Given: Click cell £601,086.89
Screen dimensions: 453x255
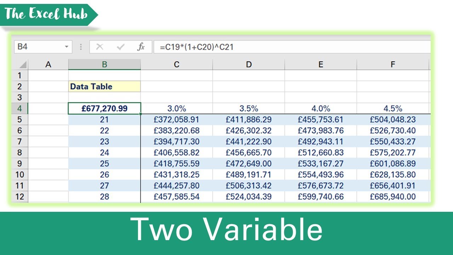Looking at the screenshot, I should pyautogui.click(x=393, y=164).
